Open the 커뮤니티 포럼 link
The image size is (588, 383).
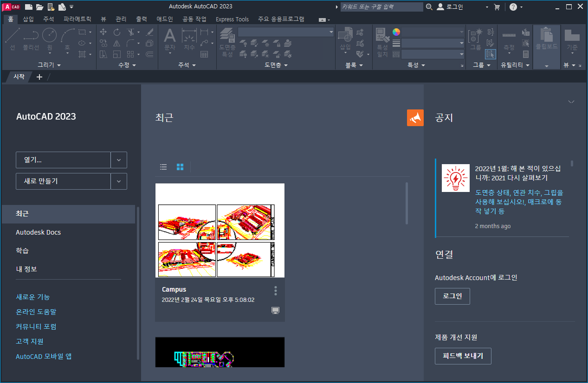tap(36, 326)
